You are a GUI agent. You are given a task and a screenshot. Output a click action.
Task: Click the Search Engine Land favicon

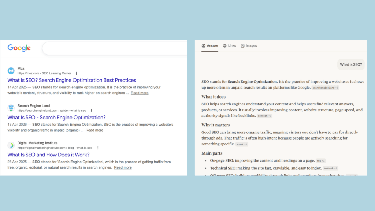pyautogui.click(x=11, y=108)
